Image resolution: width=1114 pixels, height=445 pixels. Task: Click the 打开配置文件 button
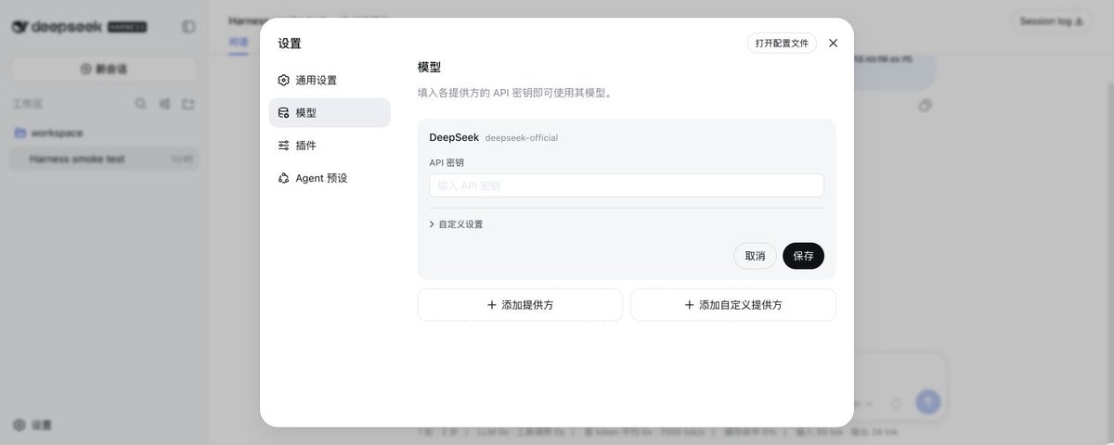(x=782, y=43)
